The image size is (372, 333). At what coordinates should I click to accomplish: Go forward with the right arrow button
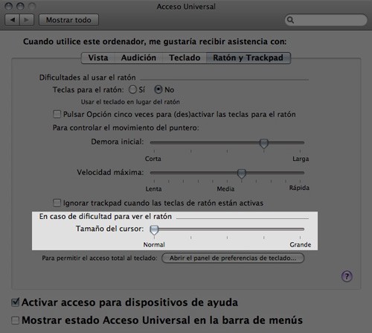point(27,20)
